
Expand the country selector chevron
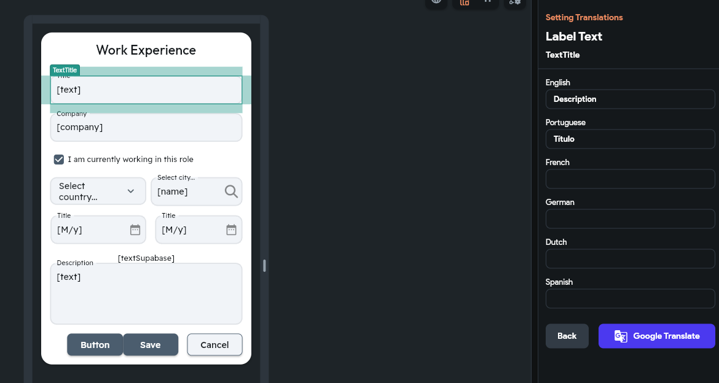click(131, 191)
